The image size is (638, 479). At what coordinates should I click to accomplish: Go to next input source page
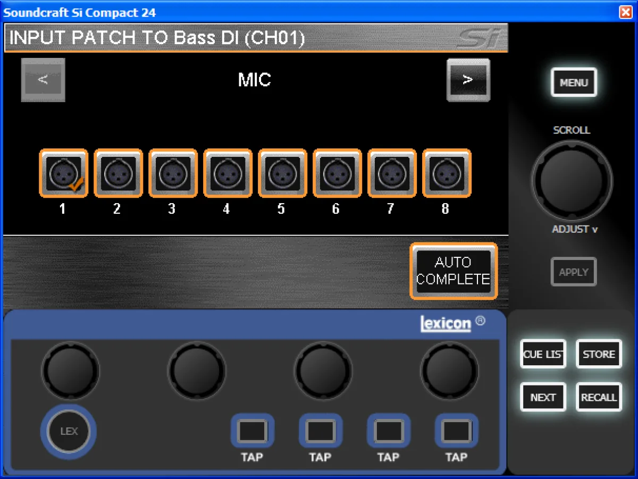468,80
